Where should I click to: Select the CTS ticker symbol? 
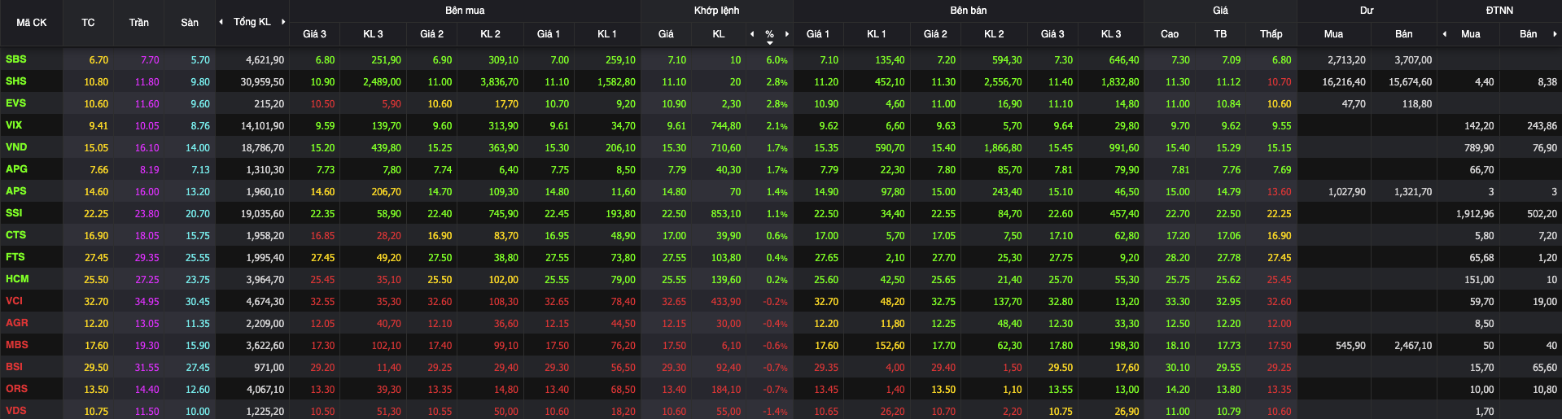[16, 235]
